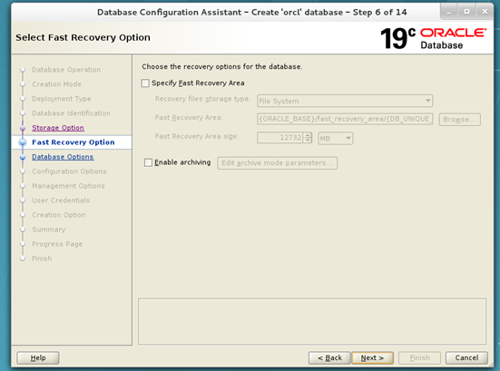Click Management Options step in sidebar
The width and height of the screenshot is (500, 371).
[68, 186]
